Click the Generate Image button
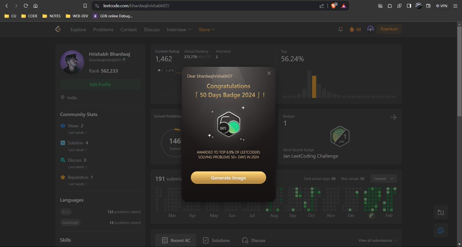 [228, 178]
